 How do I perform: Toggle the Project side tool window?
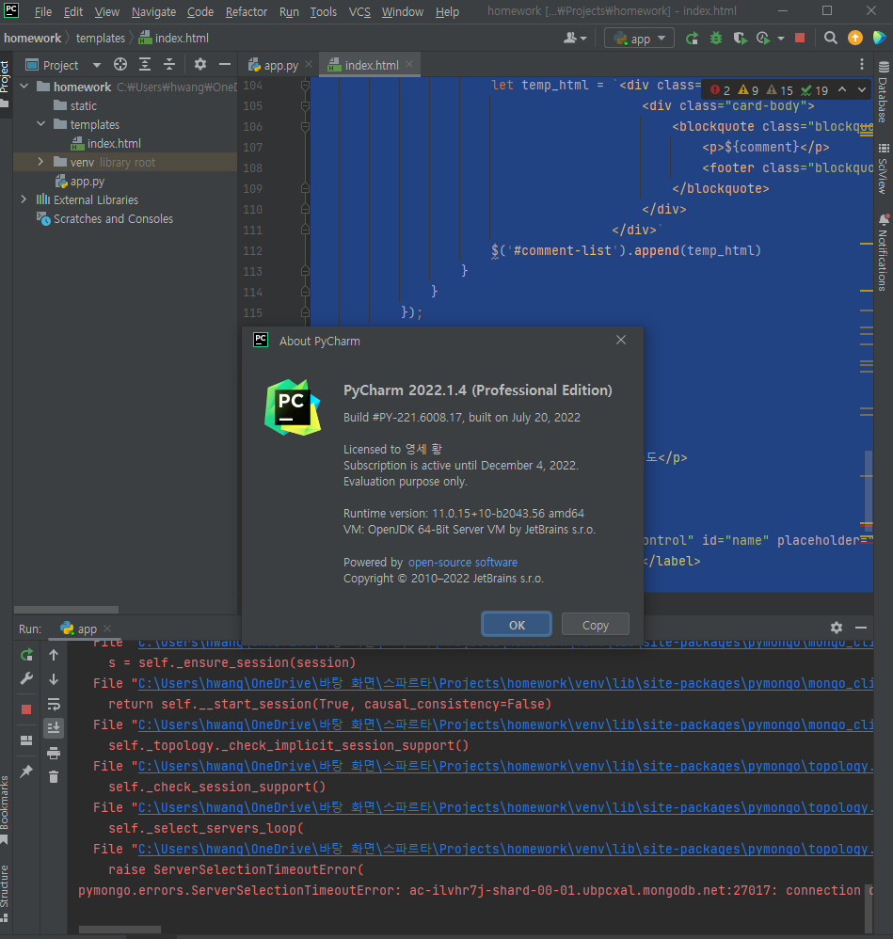(x=5, y=84)
